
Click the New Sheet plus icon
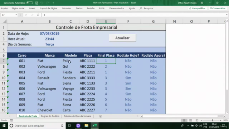tap(101, 116)
